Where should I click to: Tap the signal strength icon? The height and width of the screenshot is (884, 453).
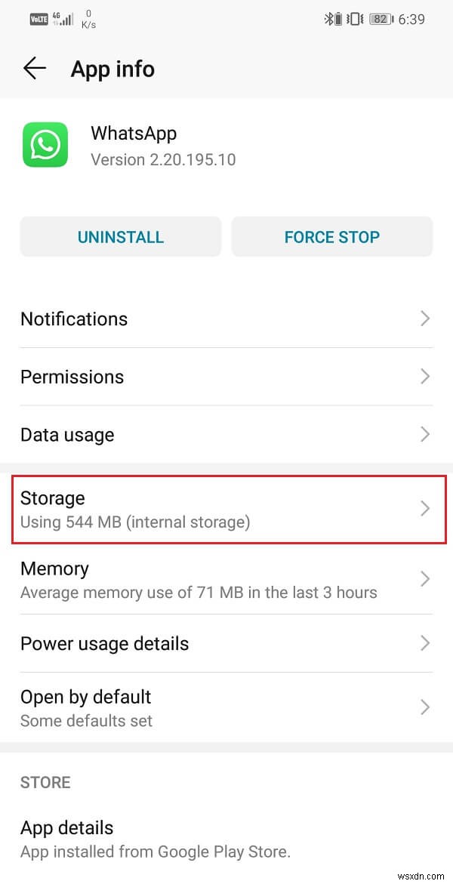66,18
